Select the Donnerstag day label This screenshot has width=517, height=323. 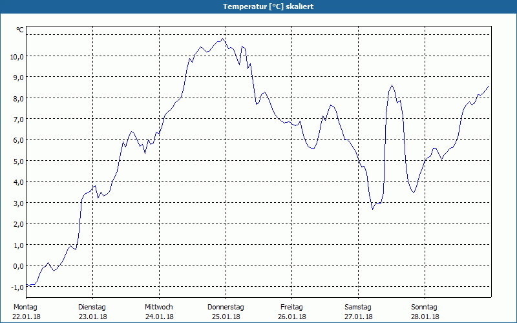pyautogui.click(x=226, y=307)
